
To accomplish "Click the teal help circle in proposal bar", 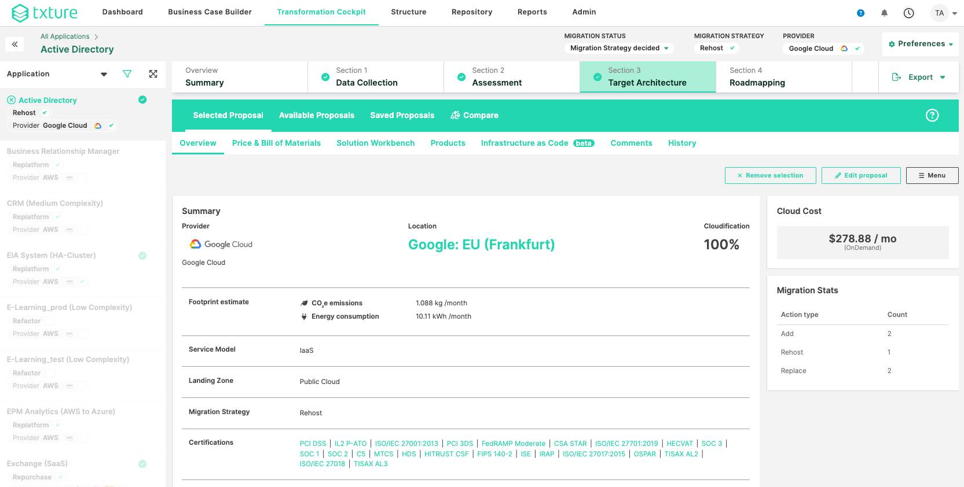I will tap(932, 115).
